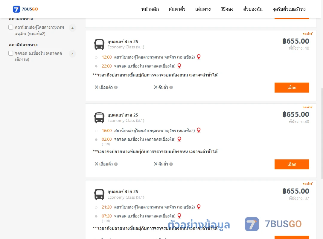Viewport: 323px width, 239px height.
Task: Open map pin for 16:00 departure station
Action: coord(199,130)
